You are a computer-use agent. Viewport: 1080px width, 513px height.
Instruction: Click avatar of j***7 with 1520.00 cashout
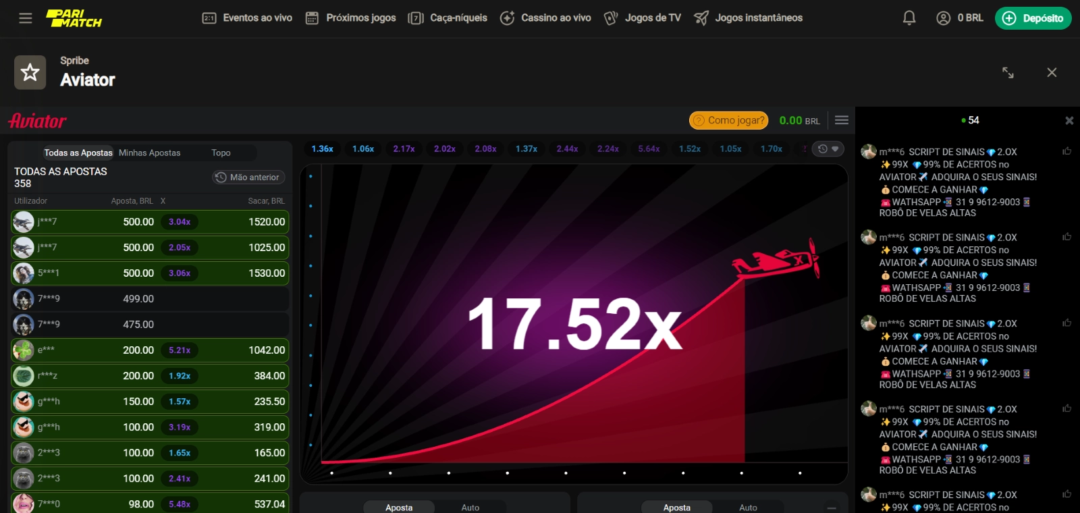[24, 221]
